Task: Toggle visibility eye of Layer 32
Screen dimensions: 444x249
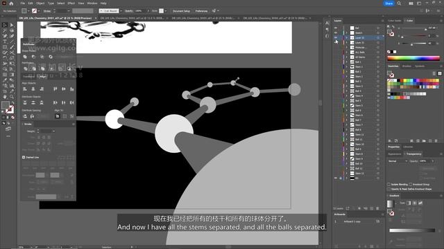Action: click(x=336, y=37)
